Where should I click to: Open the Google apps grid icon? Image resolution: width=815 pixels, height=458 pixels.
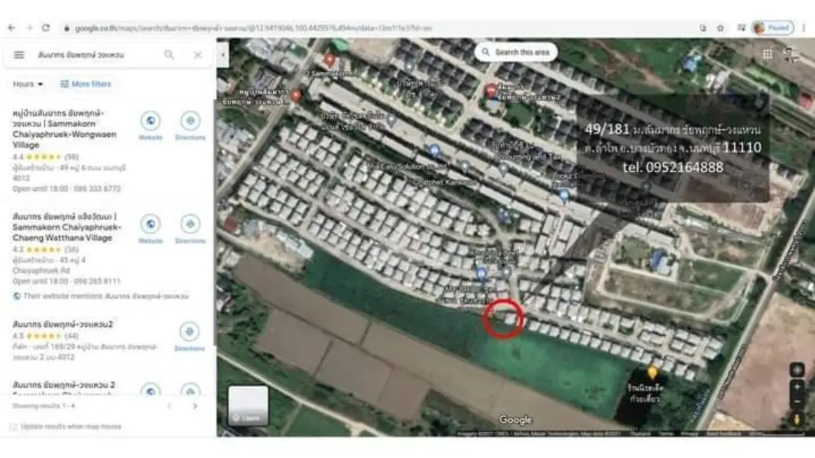click(x=767, y=54)
